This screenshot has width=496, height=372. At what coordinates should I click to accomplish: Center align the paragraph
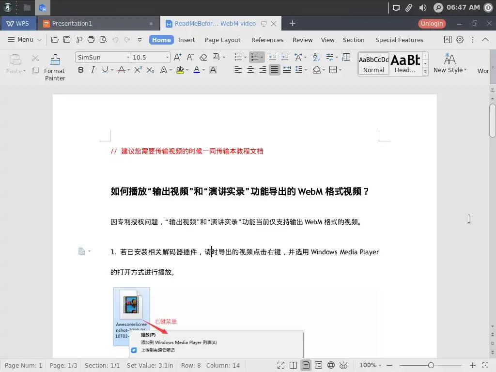coord(250,70)
